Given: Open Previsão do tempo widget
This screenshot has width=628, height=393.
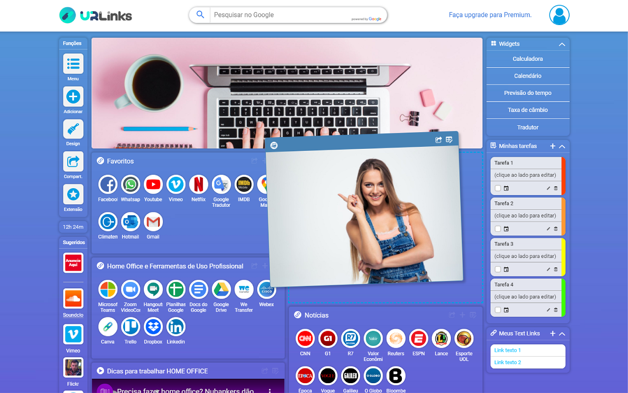Looking at the screenshot, I should click(528, 93).
